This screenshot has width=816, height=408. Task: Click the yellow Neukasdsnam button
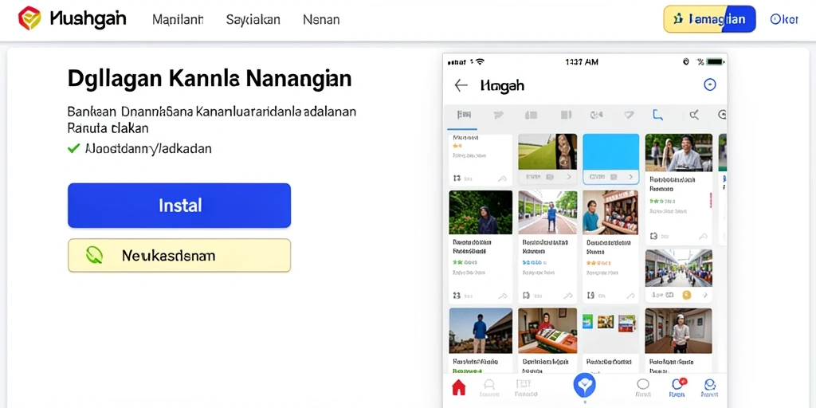click(x=179, y=256)
